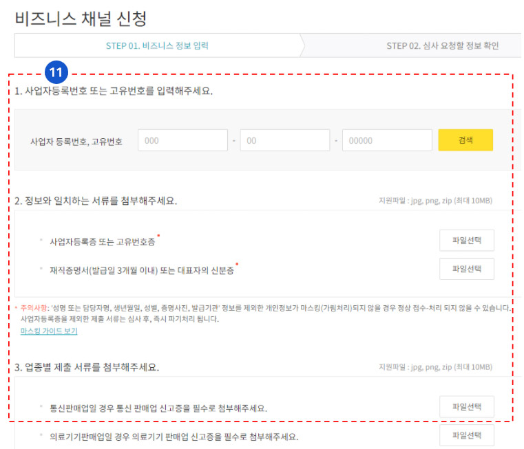Click the 사업자 등록번호, 고유번호 label
This screenshot has width=524, height=449.
click(76, 141)
